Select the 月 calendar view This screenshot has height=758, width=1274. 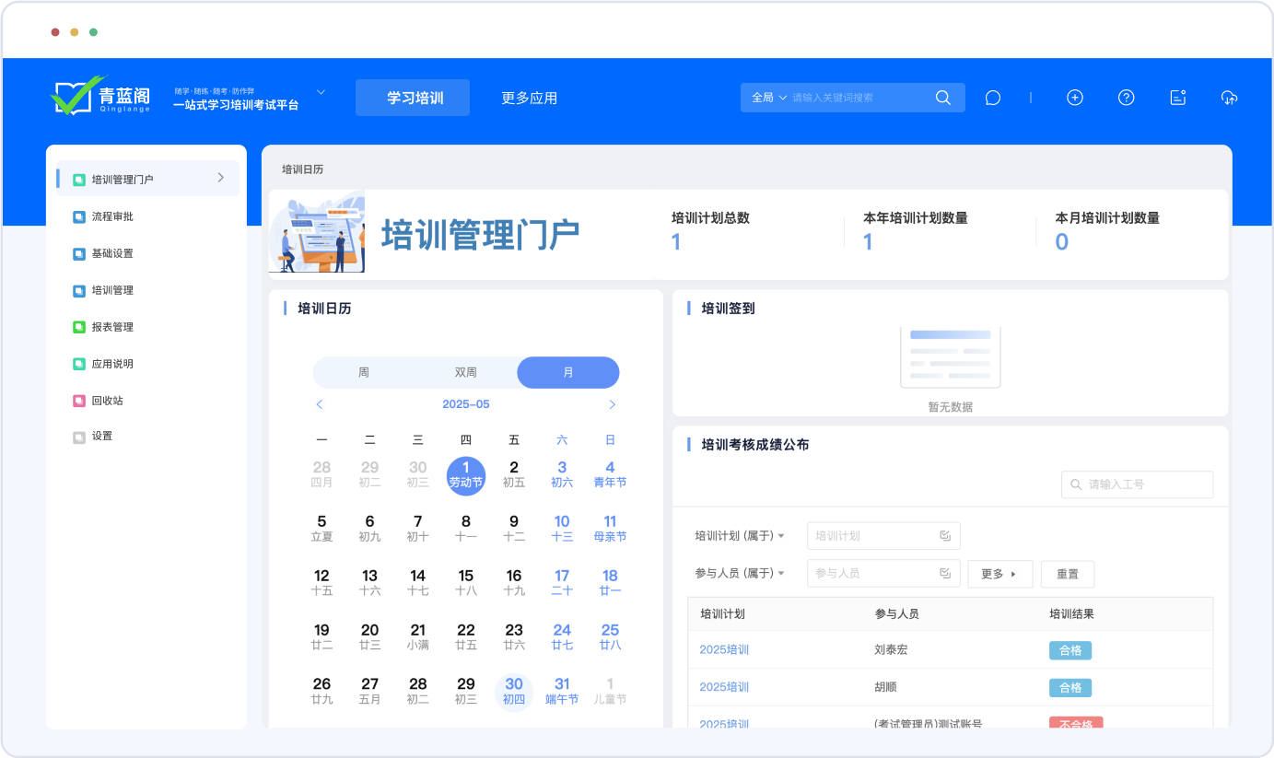(567, 373)
